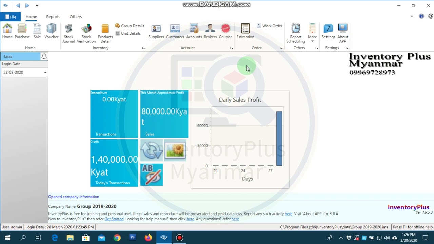Click the AB hide-text tile

tap(152, 175)
